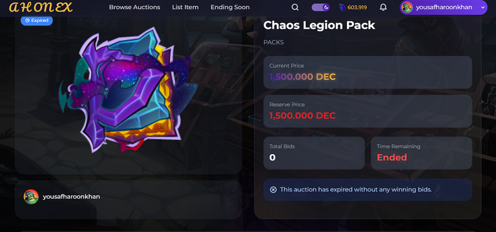The width and height of the screenshot is (496, 232).
Task: Click the Time Remaining Ended card
Action: 421,153
